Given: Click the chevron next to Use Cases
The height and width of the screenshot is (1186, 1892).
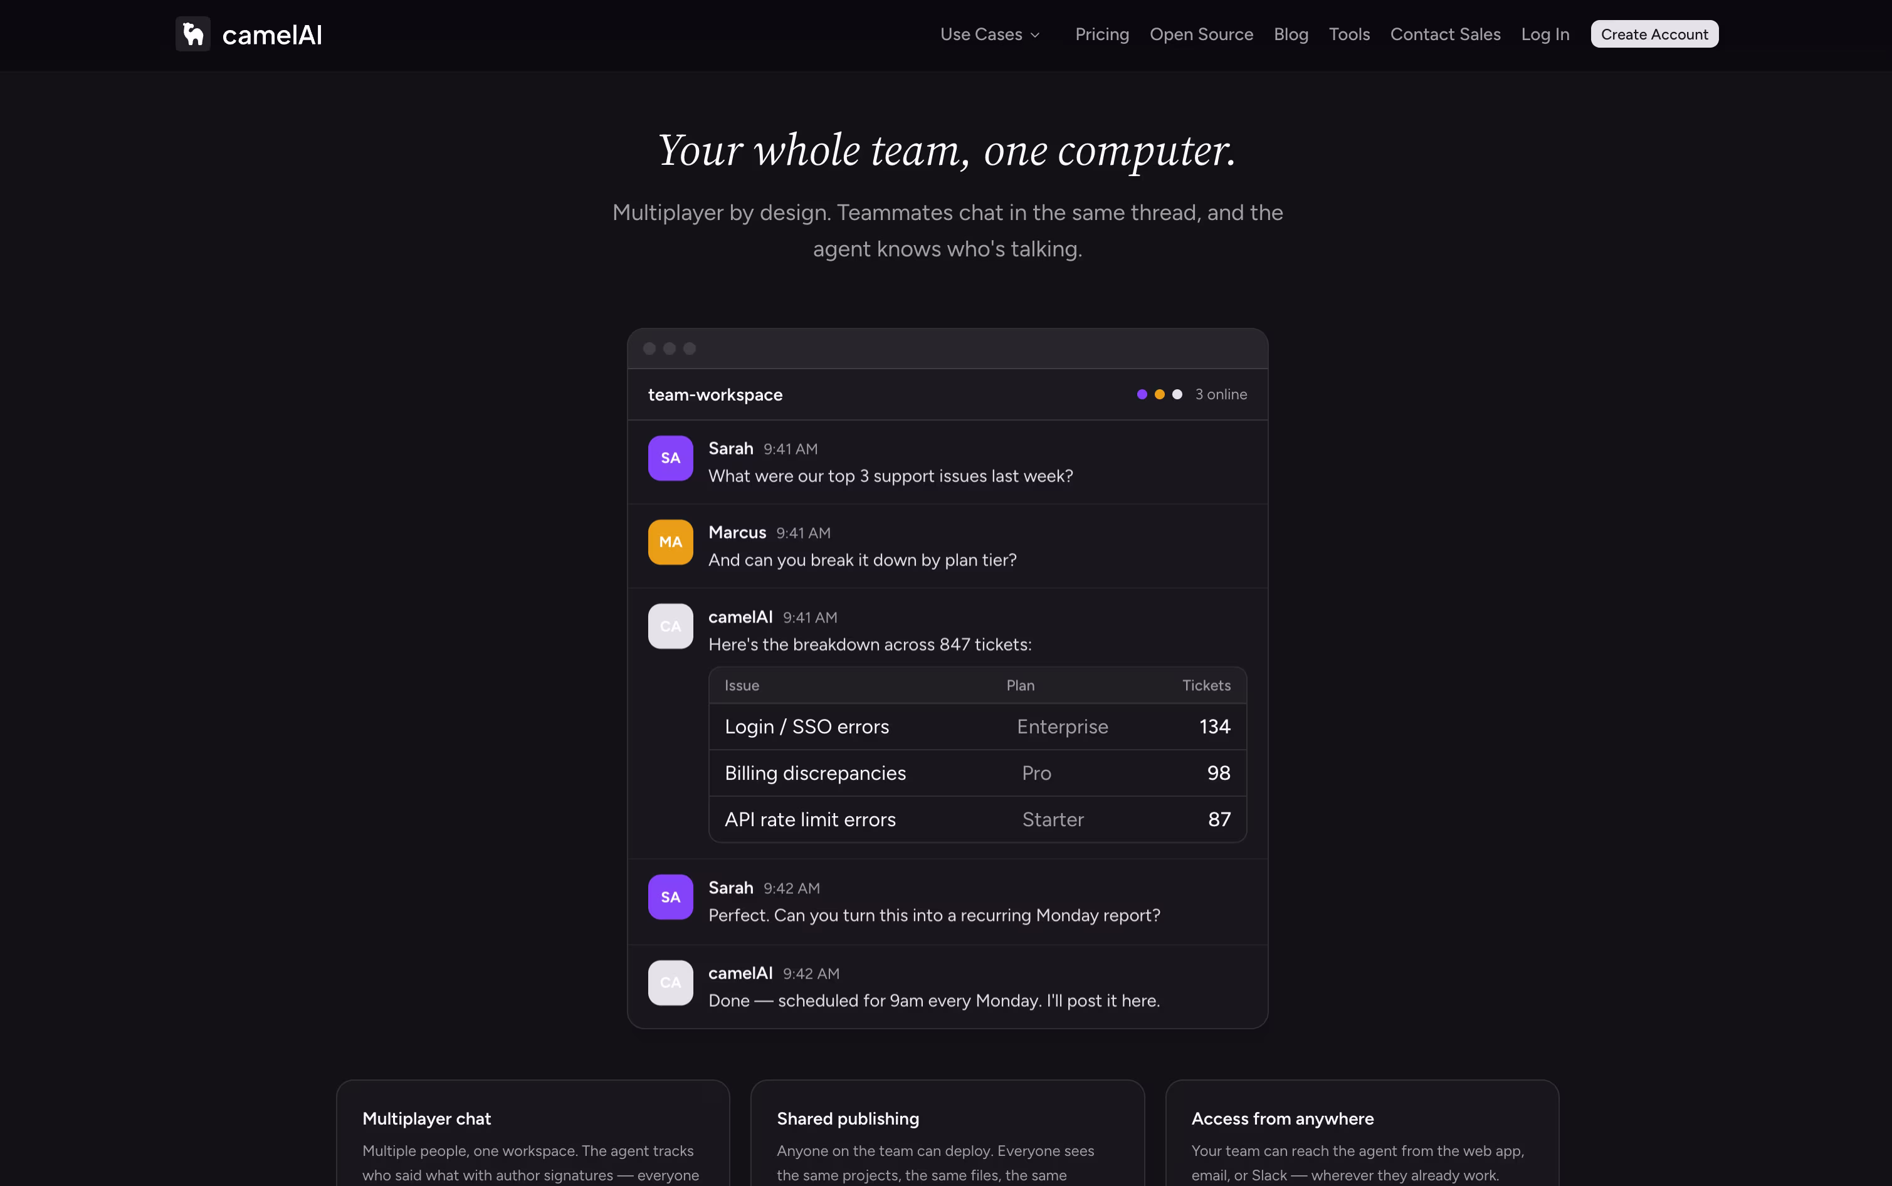Looking at the screenshot, I should pos(1034,35).
